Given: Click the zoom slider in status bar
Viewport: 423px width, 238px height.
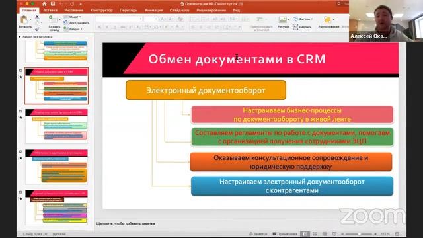Looking at the screenshot, I should [x=359, y=234].
